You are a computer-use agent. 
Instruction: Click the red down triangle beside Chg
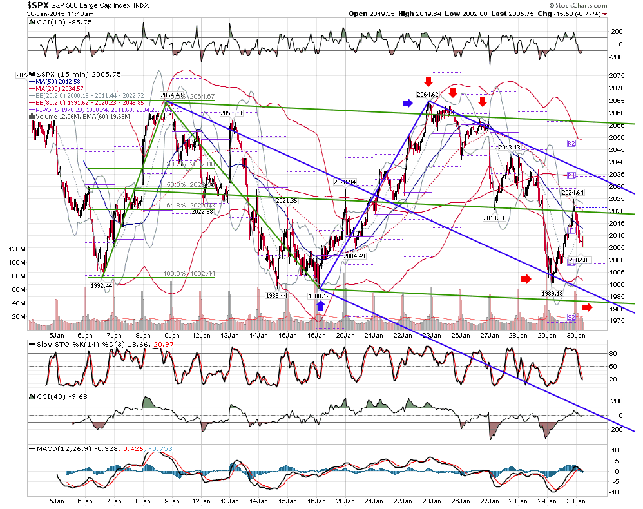pos(605,14)
